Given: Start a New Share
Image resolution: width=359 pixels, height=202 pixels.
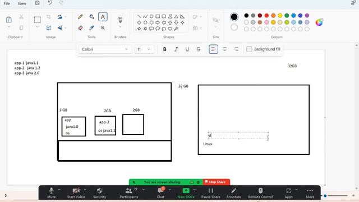Looking at the screenshot, I should click(186, 193).
